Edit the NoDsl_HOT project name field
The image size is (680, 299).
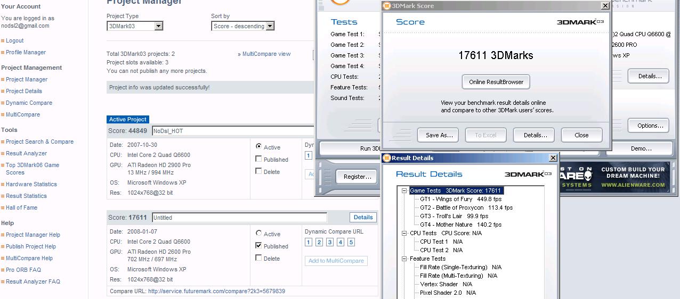tap(233, 131)
